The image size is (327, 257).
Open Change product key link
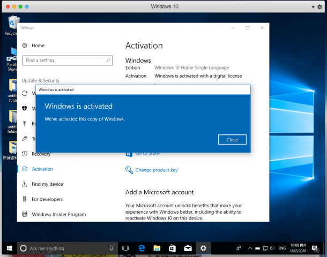157,170
